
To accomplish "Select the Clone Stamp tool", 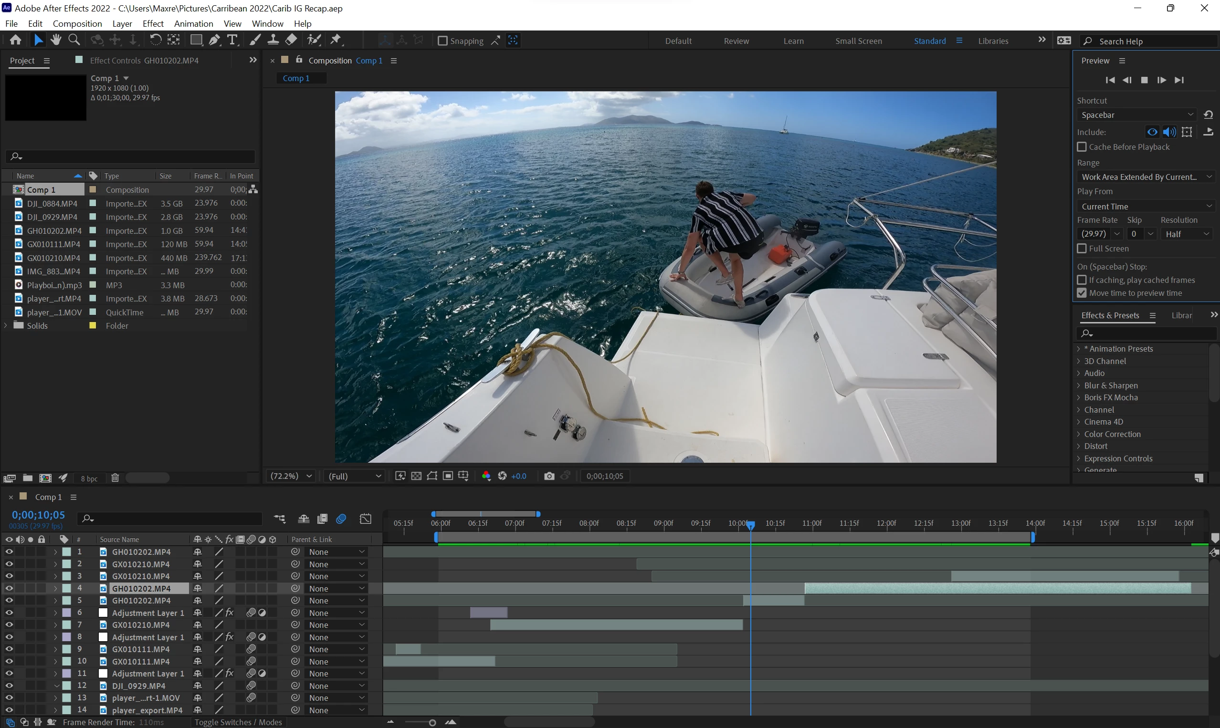I will 273,40.
